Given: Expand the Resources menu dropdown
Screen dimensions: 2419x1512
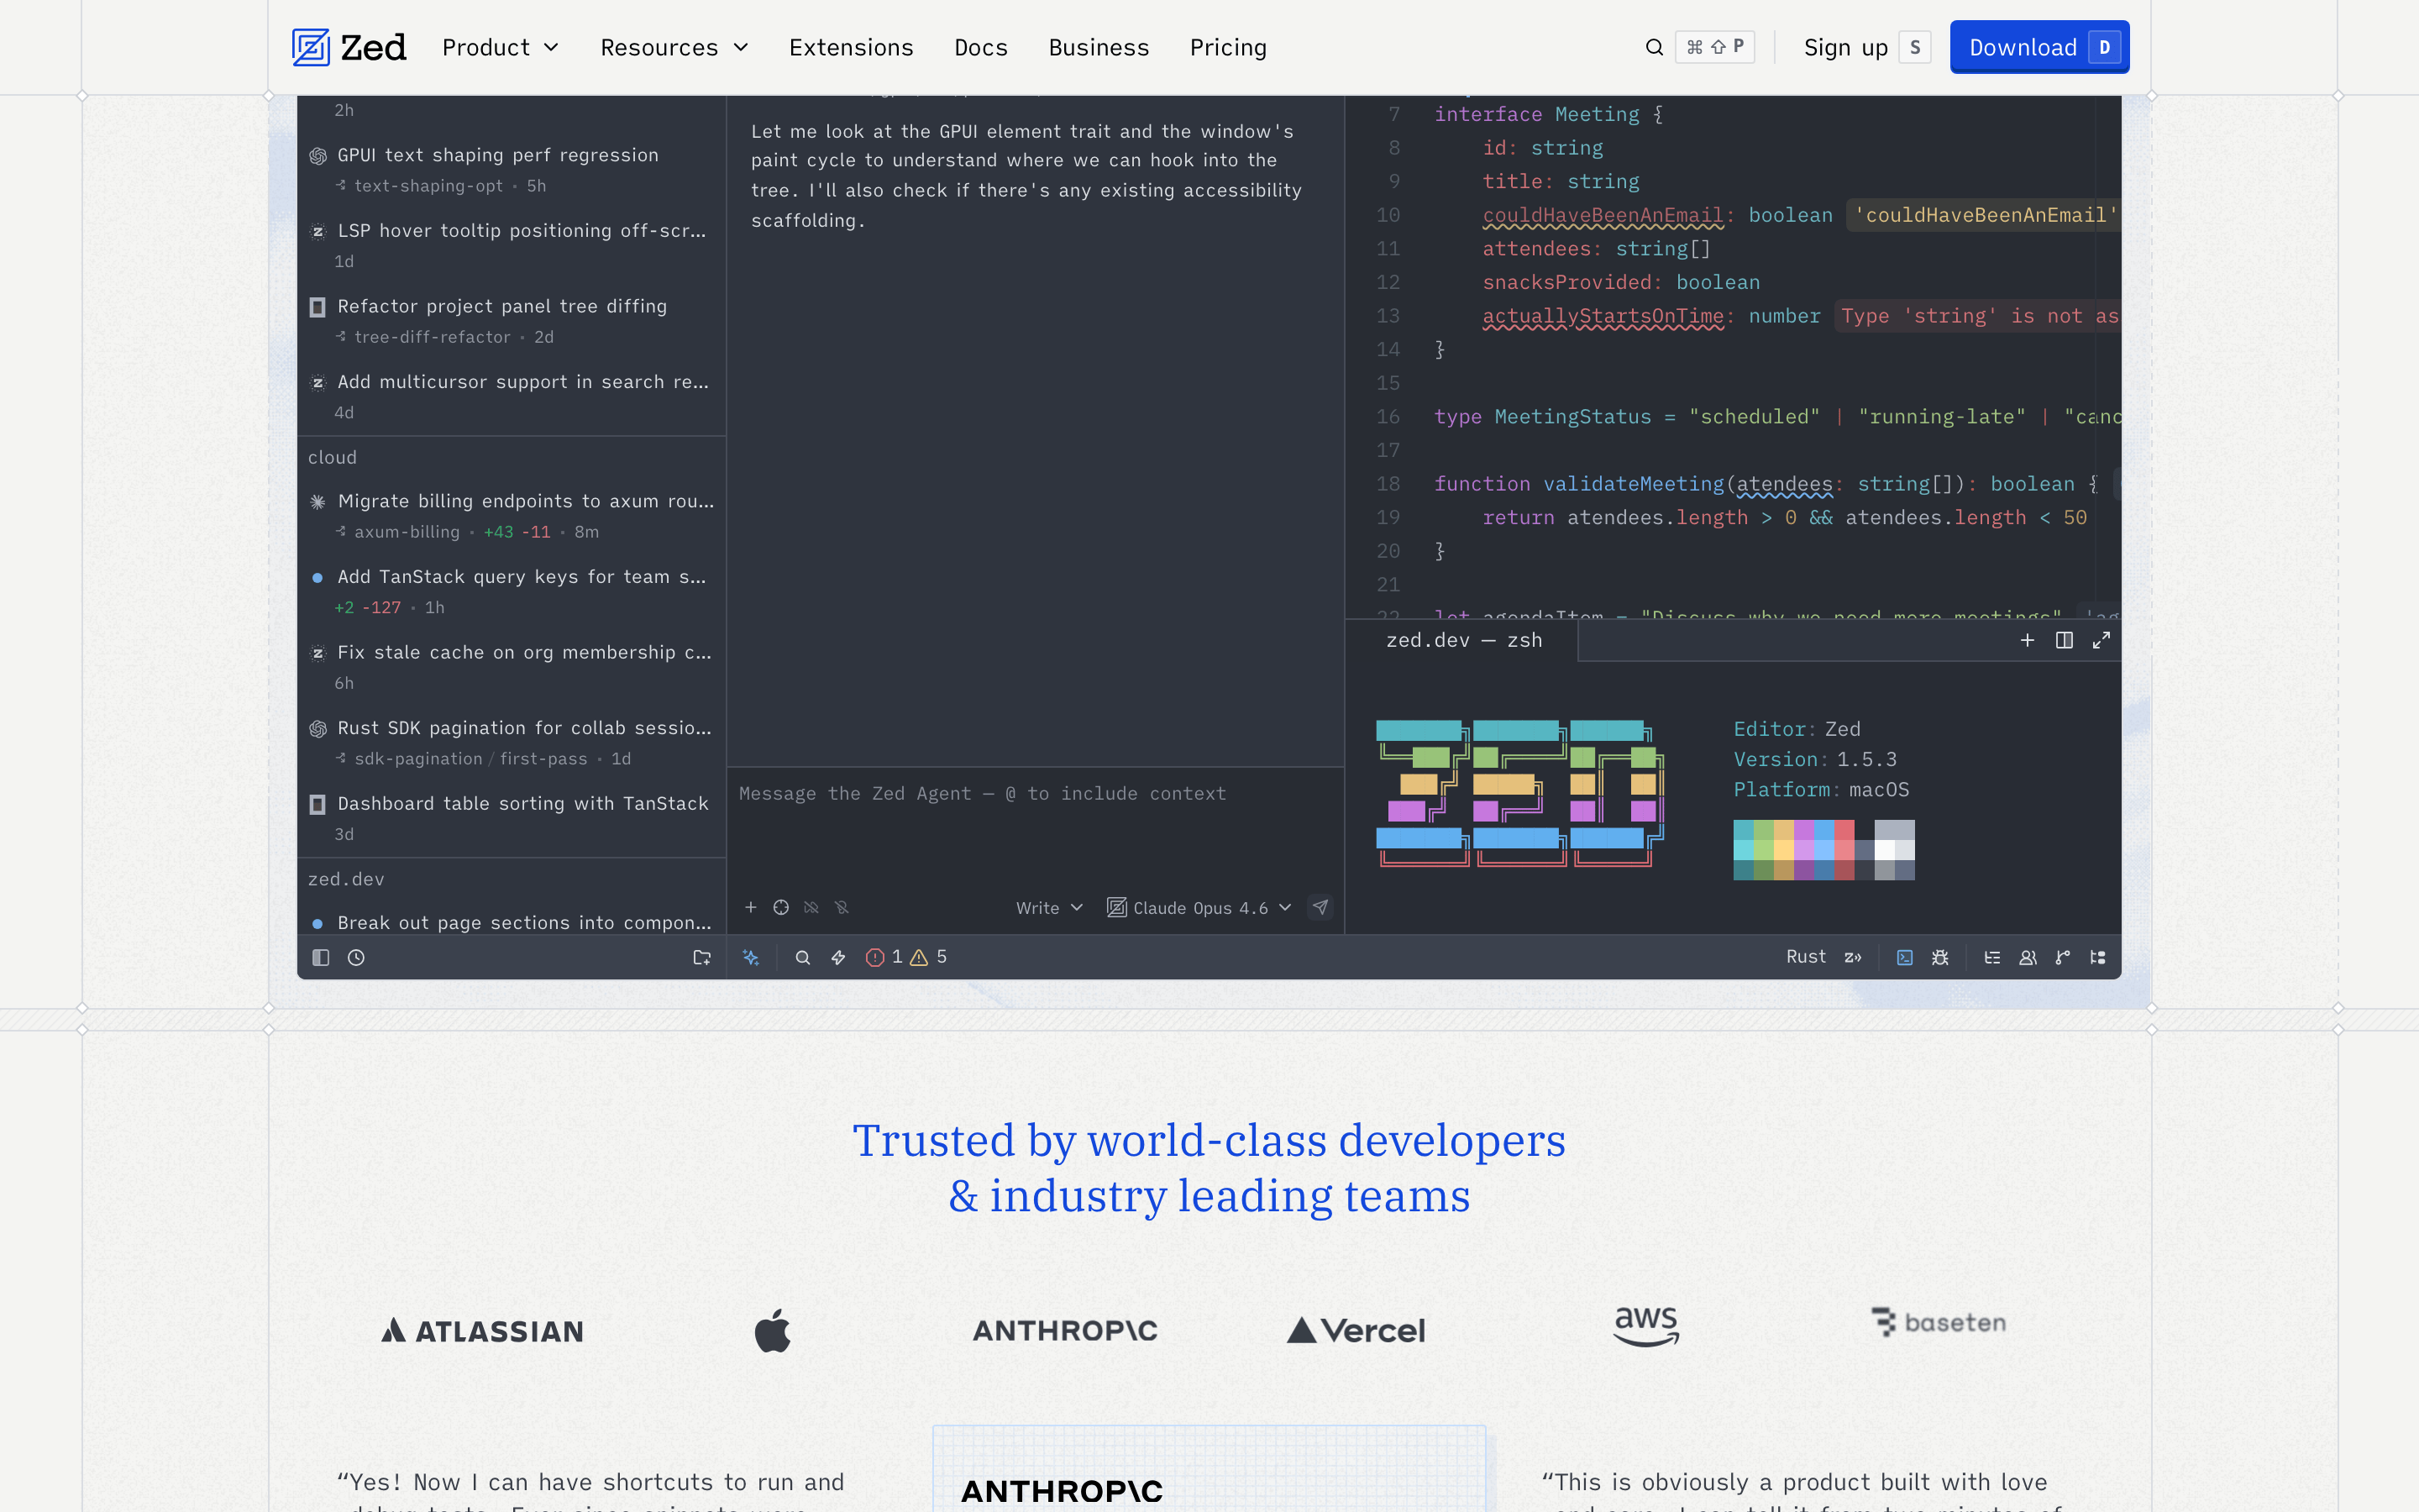Looking at the screenshot, I should [674, 47].
